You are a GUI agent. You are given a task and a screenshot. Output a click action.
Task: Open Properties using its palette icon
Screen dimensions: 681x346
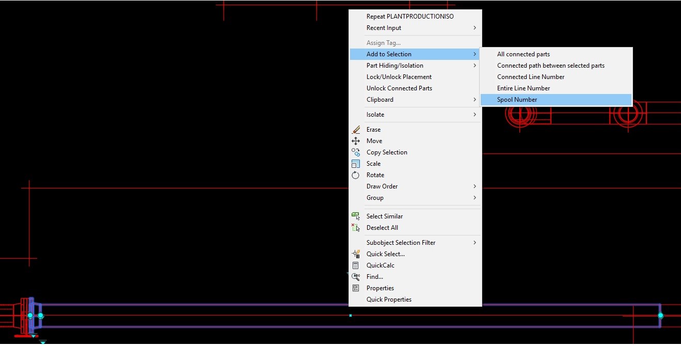pyautogui.click(x=355, y=288)
